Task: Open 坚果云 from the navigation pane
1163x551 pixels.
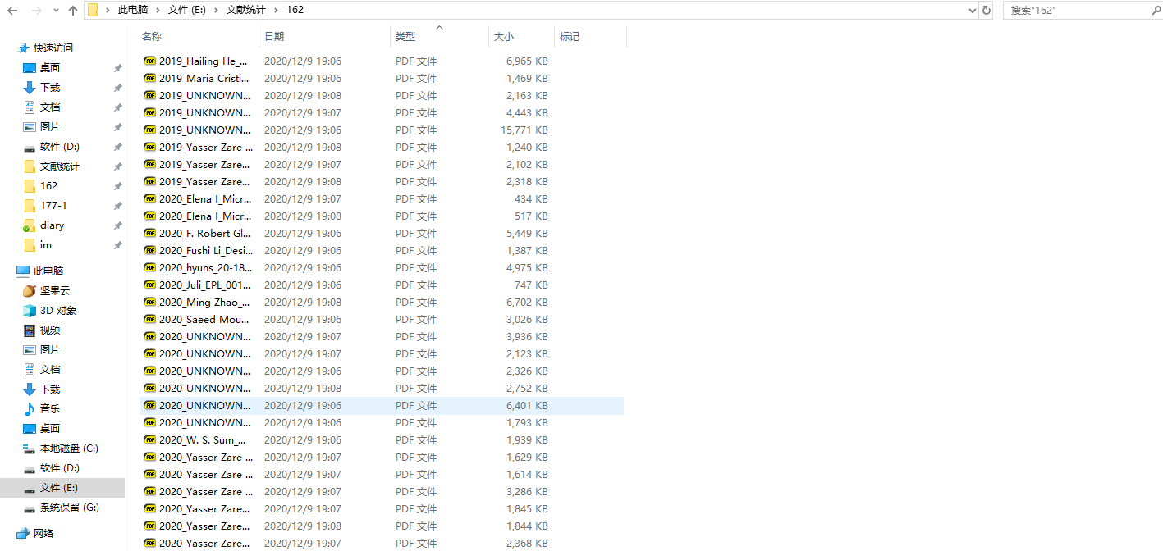Action: pos(55,290)
